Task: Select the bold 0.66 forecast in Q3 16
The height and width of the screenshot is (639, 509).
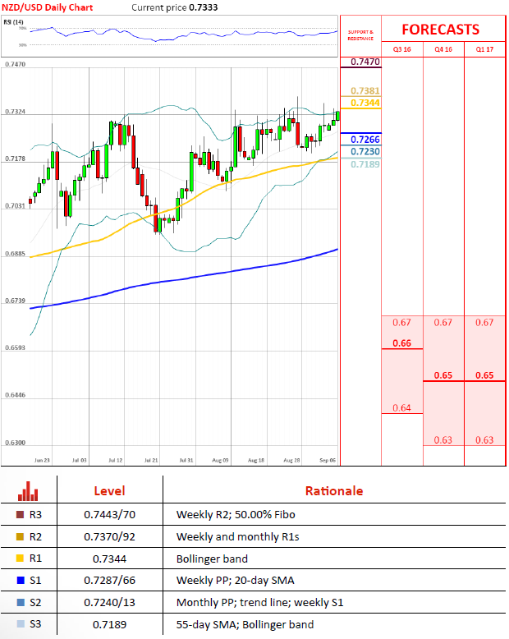Action: click(x=401, y=342)
